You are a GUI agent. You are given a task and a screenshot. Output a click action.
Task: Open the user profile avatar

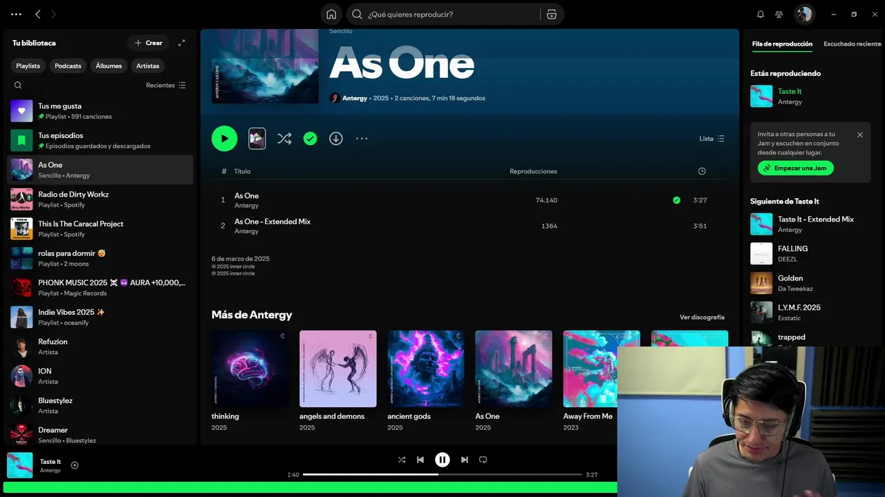(803, 14)
